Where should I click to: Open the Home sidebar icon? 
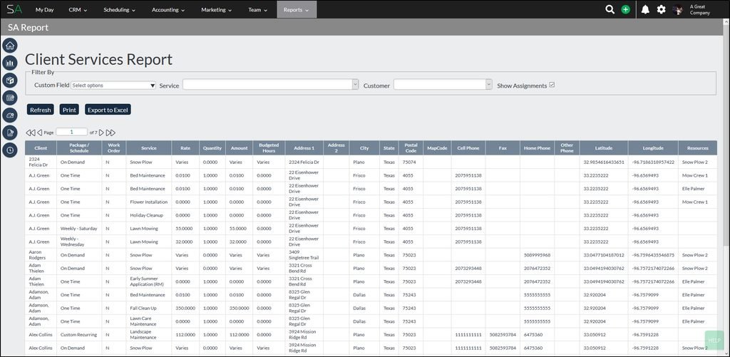[10, 45]
